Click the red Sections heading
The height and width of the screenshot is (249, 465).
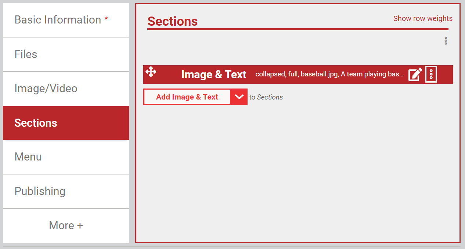(x=173, y=21)
